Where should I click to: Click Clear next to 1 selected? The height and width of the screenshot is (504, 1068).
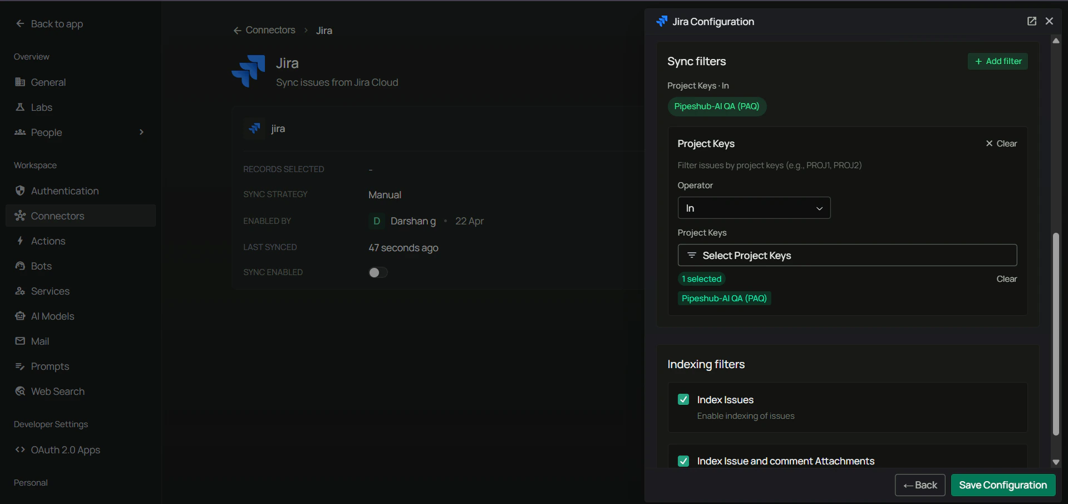pyautogui.click(x=1006, y=279)
